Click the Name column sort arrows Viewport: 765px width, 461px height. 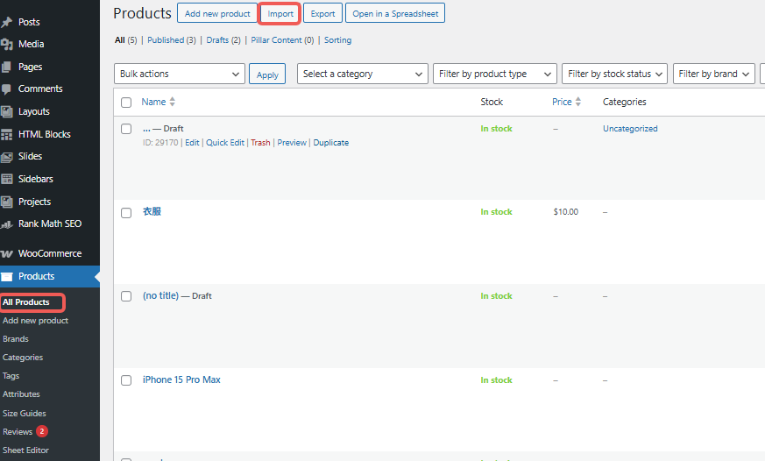[x=172, y=103]
